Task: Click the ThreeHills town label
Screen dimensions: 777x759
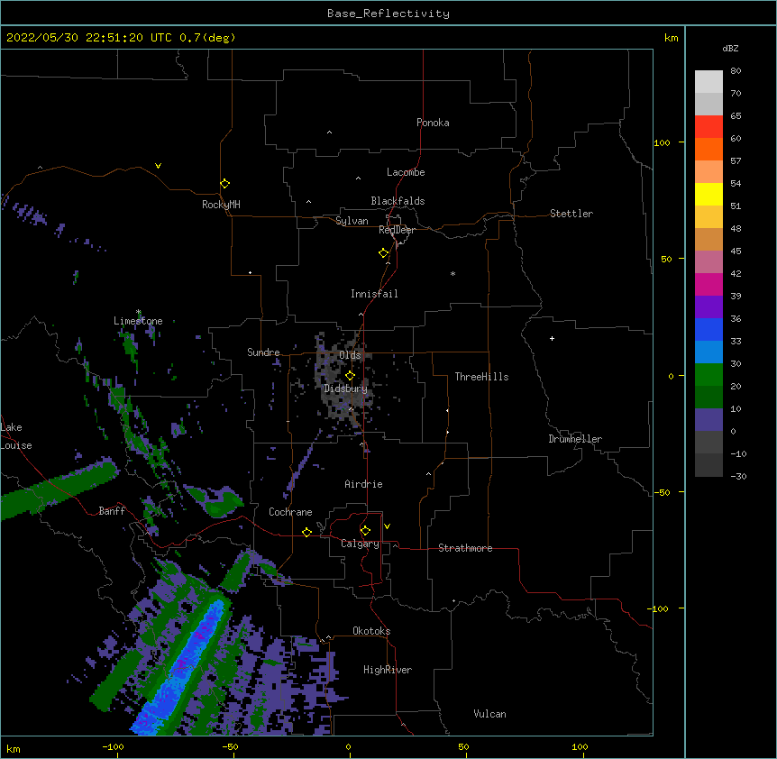Action: click(x=481, y=377)
